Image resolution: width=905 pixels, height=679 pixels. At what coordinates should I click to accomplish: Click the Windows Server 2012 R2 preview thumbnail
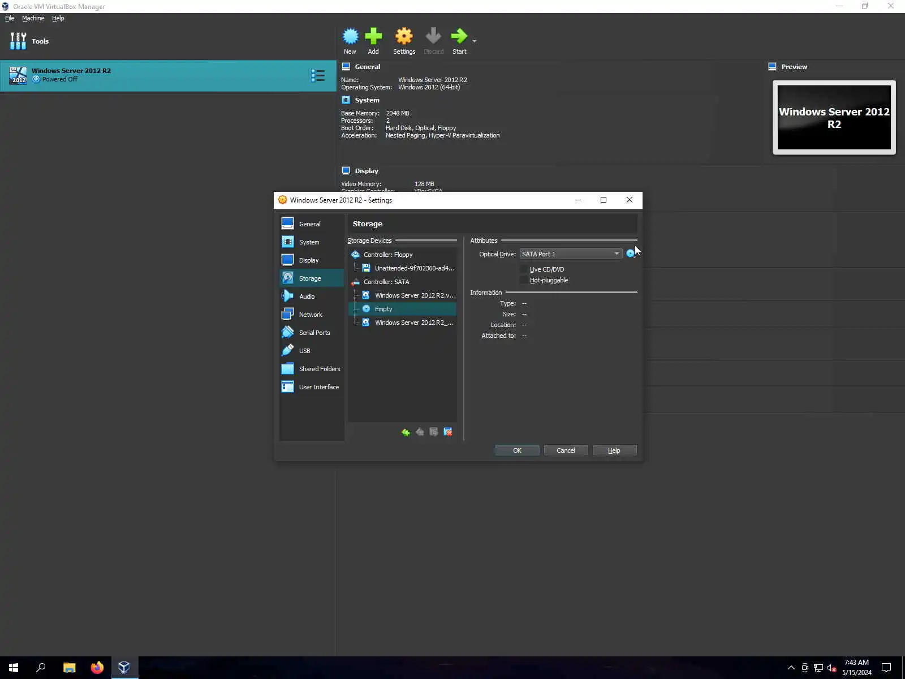(x=834, y=118)
